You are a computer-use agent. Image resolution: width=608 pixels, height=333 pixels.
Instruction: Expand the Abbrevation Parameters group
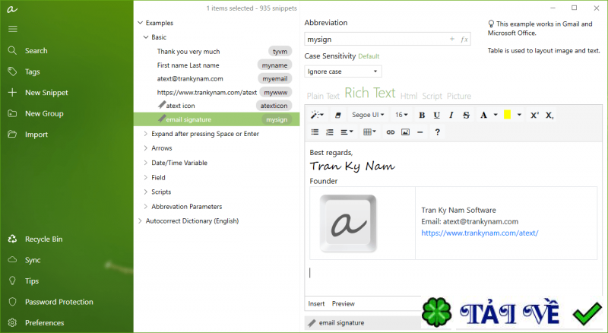click(146, 207)
